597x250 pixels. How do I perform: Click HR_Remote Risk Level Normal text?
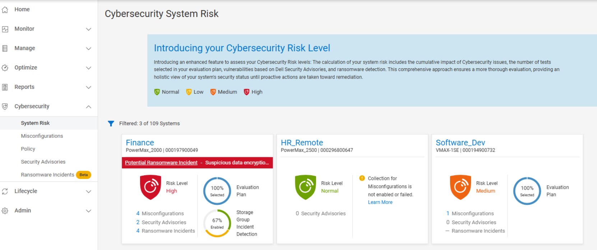(332, 187)
